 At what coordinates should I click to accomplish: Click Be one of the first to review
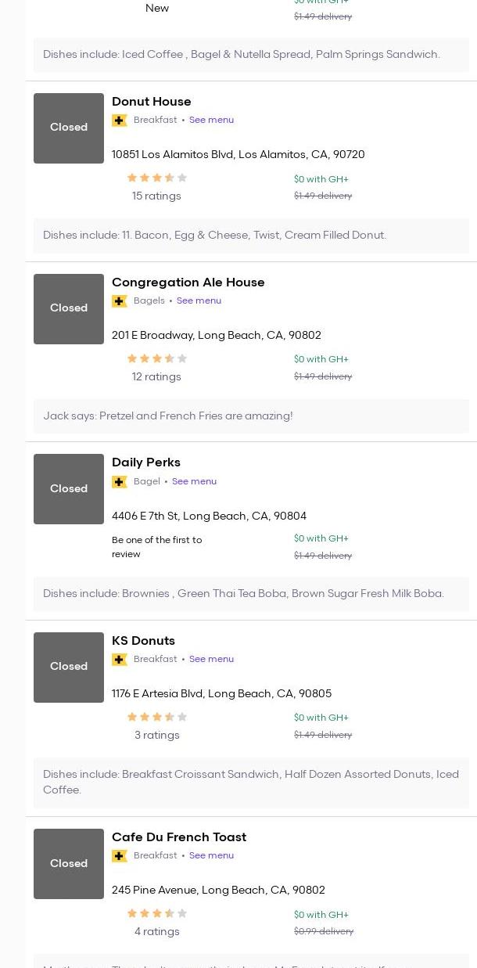coord(156,547)
